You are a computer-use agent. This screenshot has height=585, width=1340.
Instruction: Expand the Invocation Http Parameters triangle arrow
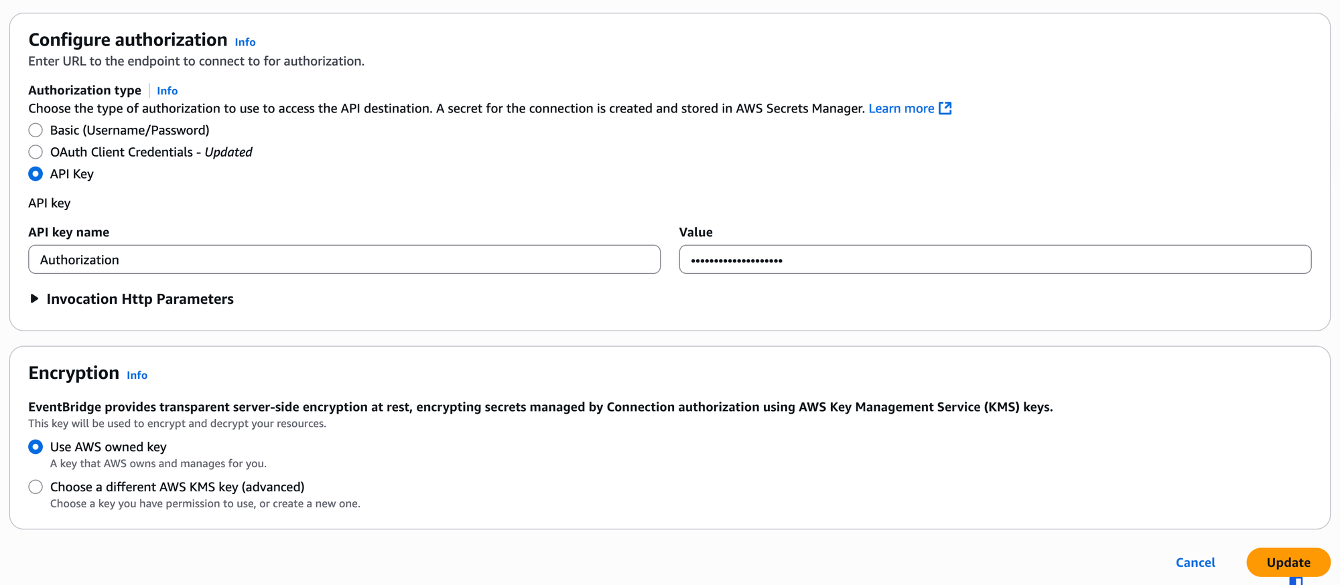pos(34,299)
